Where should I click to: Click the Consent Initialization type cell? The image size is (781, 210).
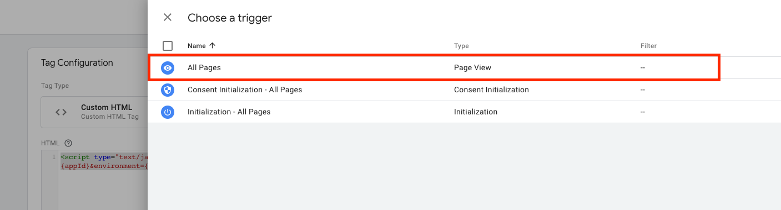[491, 90]
